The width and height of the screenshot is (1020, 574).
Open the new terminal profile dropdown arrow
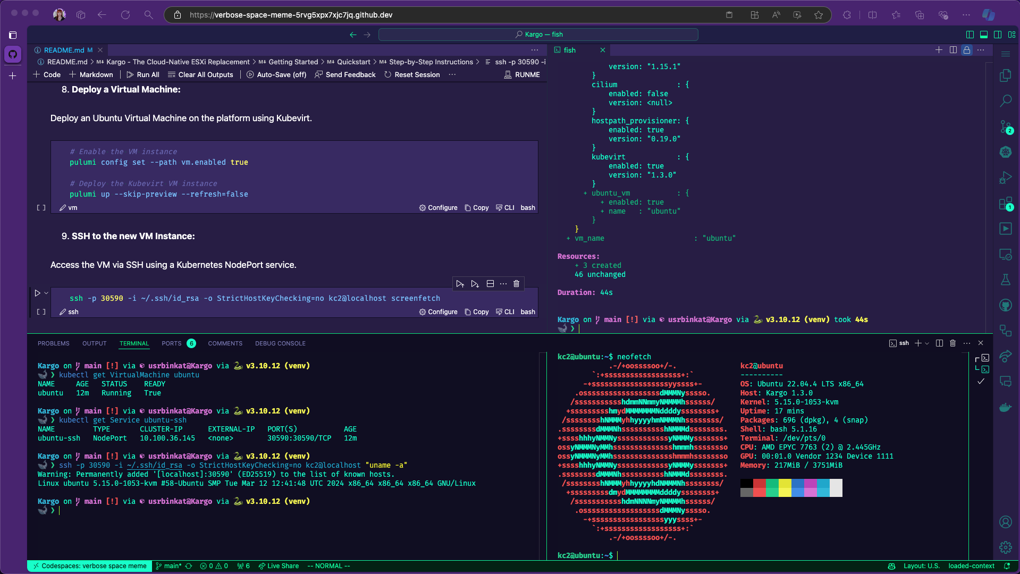coord(927,343)
